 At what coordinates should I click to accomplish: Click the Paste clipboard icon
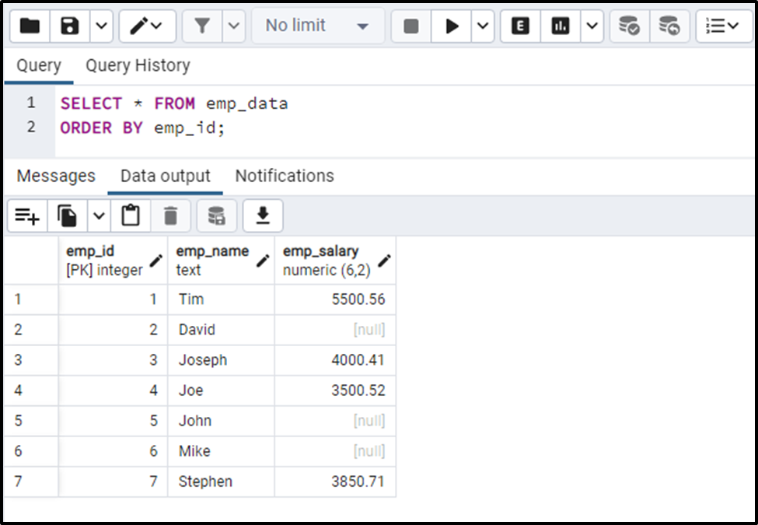coord(131,215)
